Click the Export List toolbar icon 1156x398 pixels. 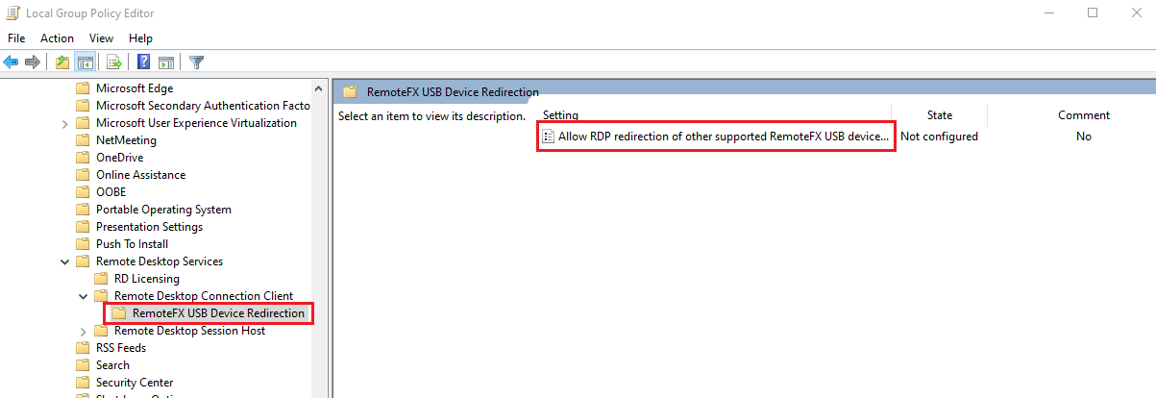coord(113,62)
